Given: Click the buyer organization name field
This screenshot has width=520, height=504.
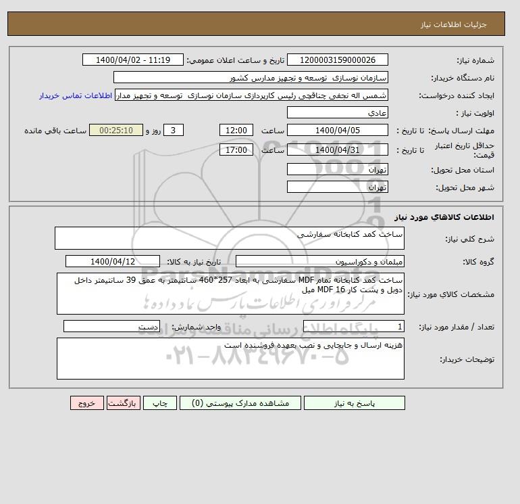Looking at the screenshot, I should pyautogui.click(x=251, y=77).
